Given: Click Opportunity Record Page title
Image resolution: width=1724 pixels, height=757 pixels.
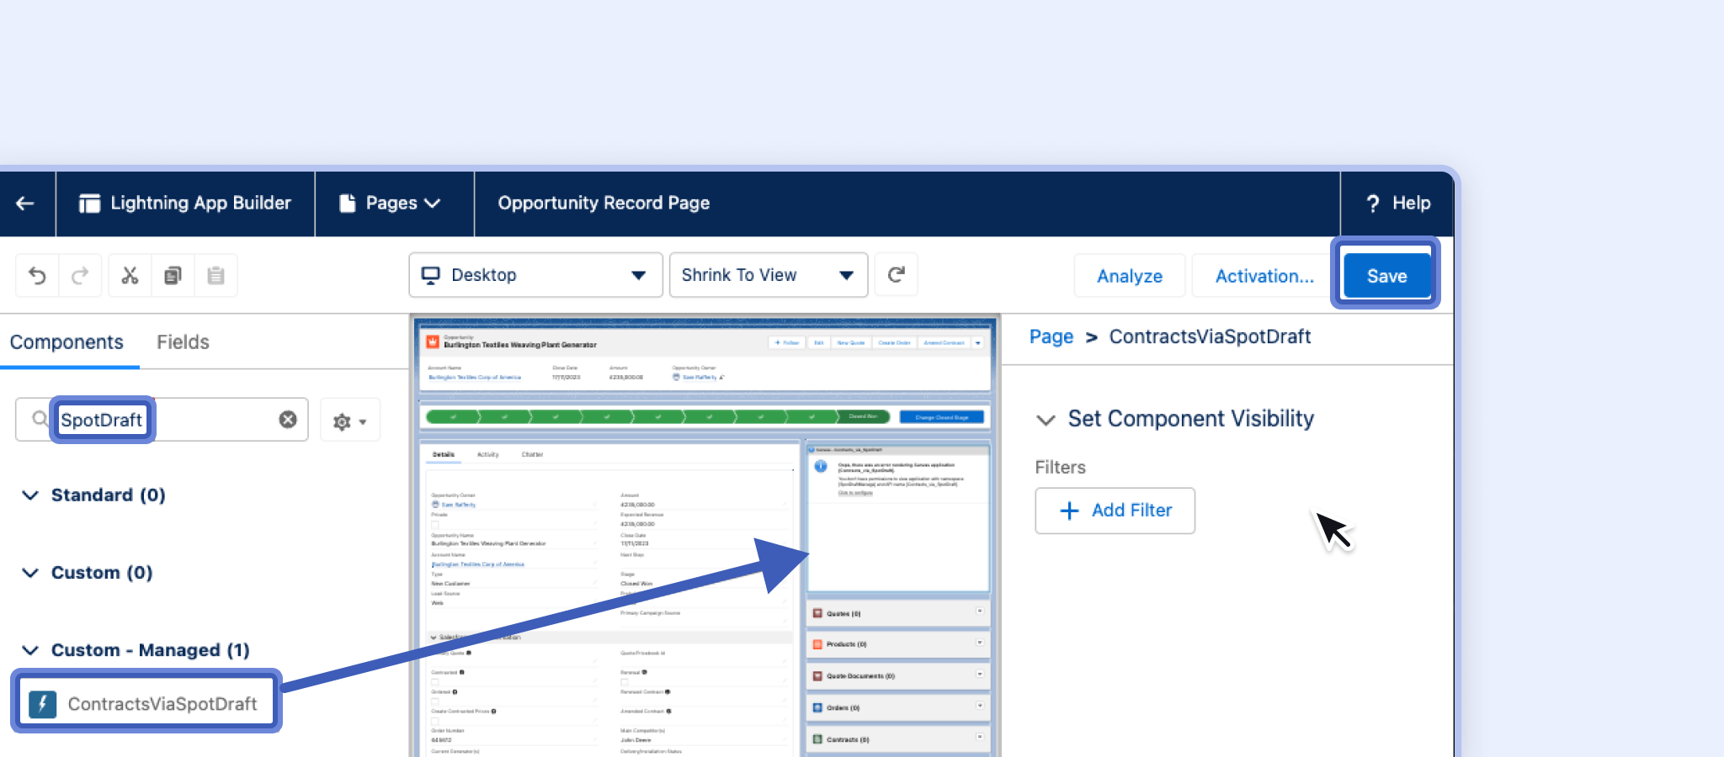Looking at the screenshot, I should point(604,204).
